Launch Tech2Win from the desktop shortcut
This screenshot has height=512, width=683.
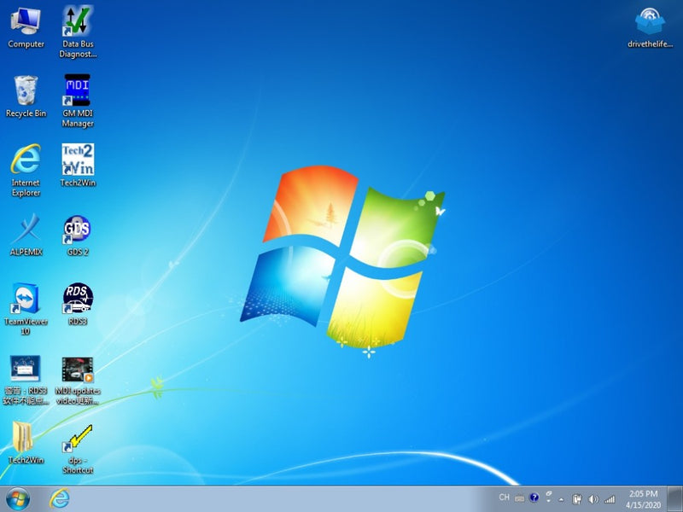click(78, 162)
